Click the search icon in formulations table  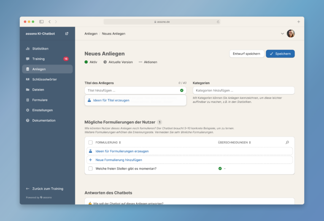[287, 142]
